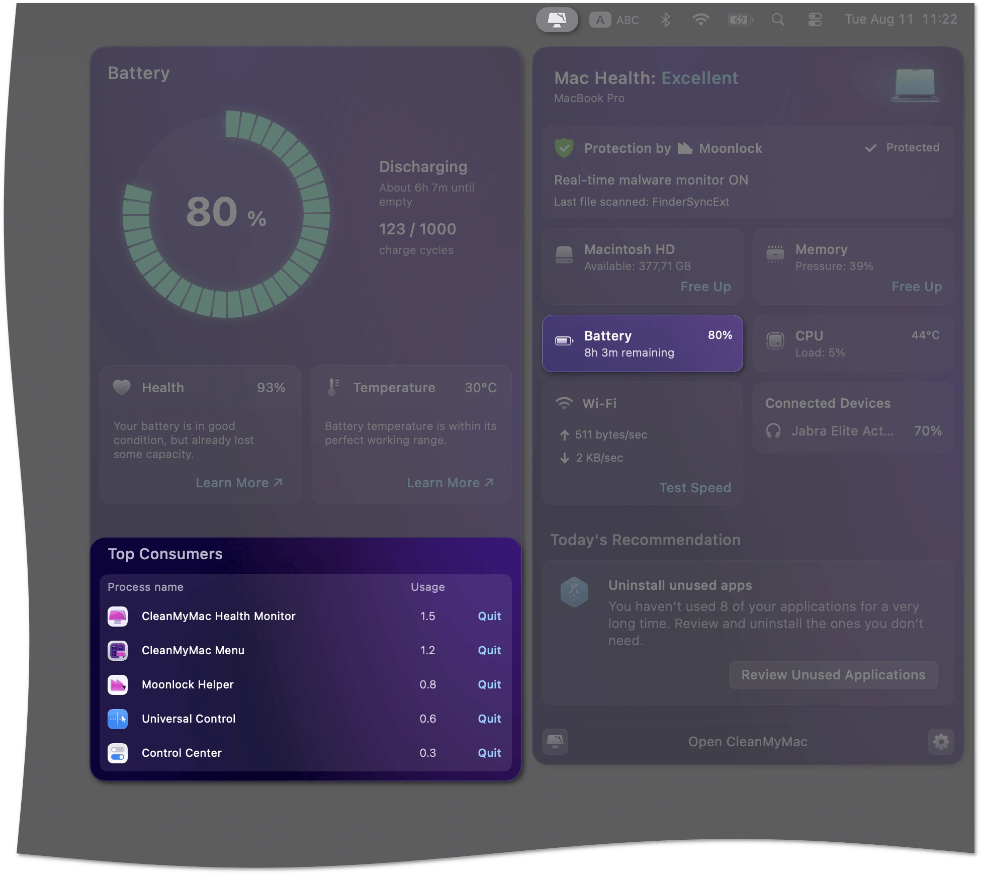
Task: Click the Wi-Fi download arrow icon
Action: [x=564, y=458]
